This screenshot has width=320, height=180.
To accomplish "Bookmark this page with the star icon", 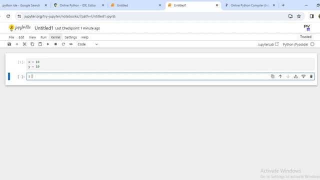I will tap(299, 16).
